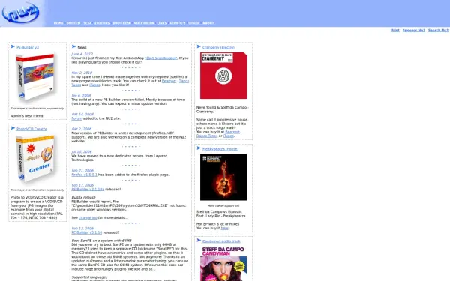Click the 'Nov 2, 2010' news date
This screenshot has width=450, height=281.
[82, 73]
